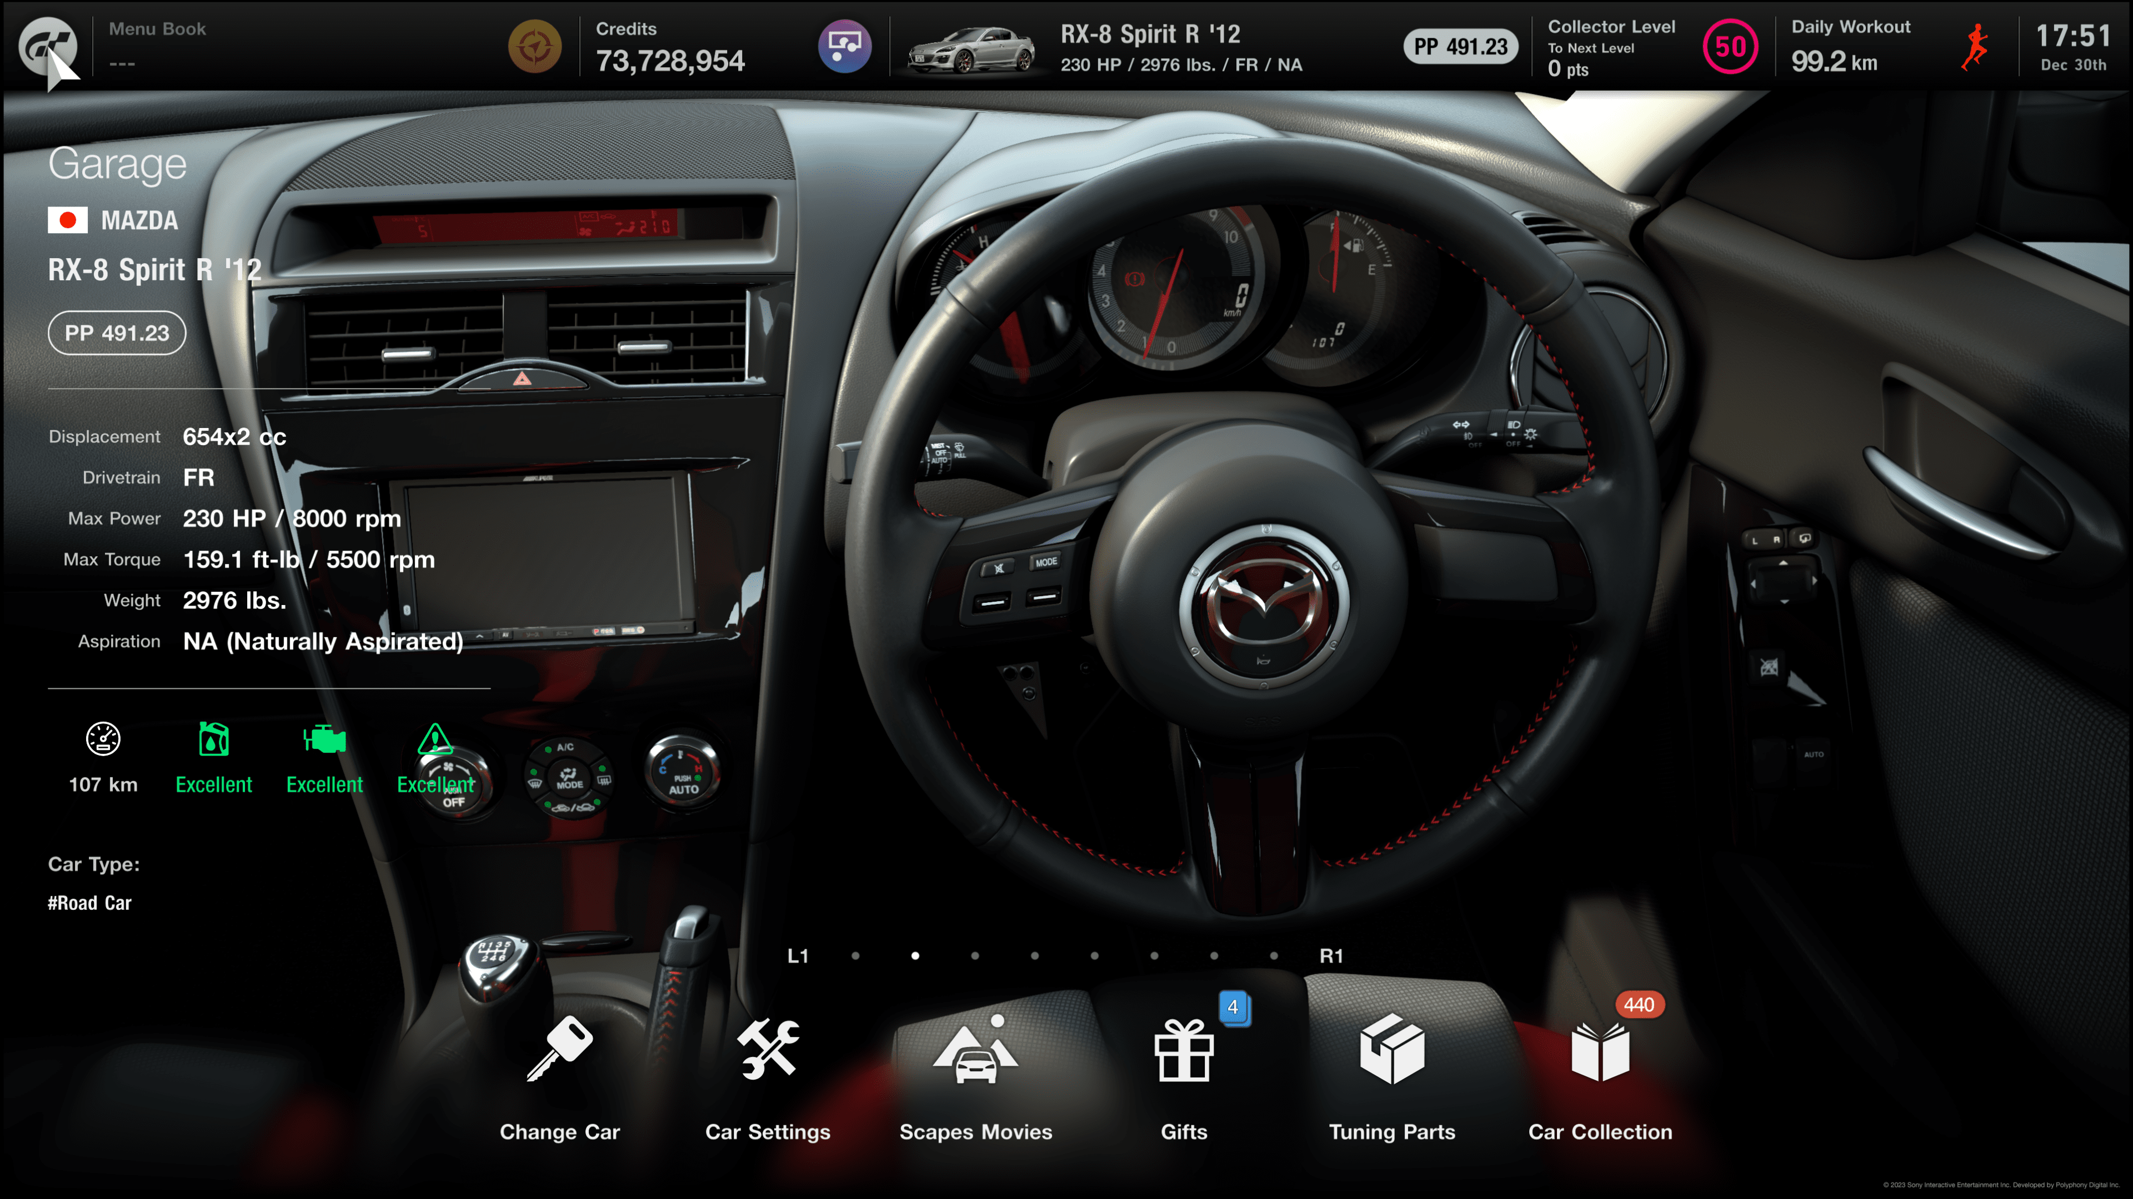Open the Gifts box icon
The width and height of the screenshot is (2133, 1199).
[x=1184, y=1050]
